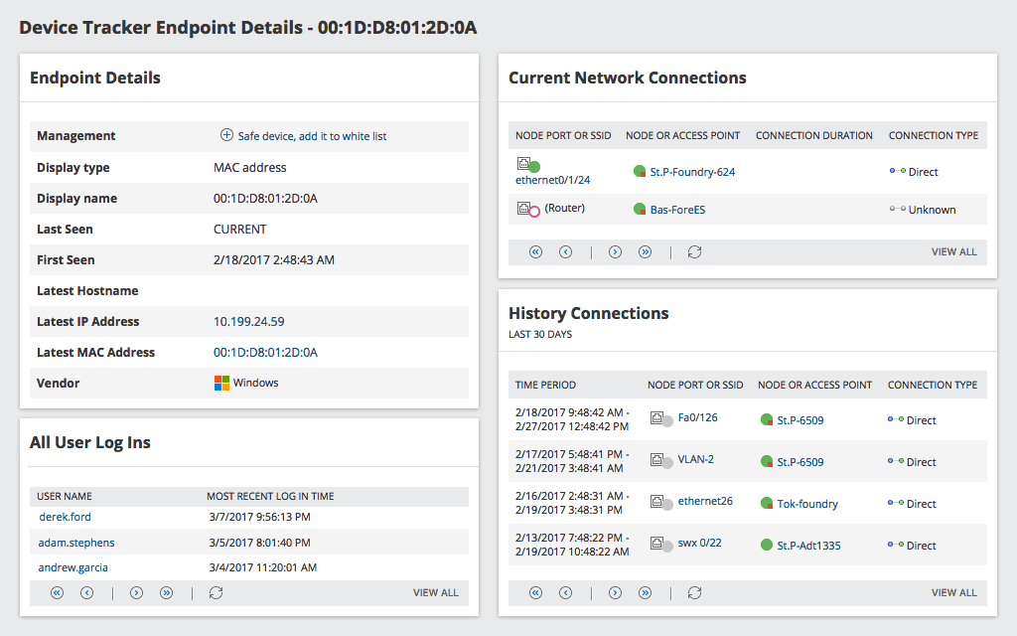View all Current Network Connections
Image resolution: width=1017 pixels, height=636 pixels.
(x=953, y=252)
